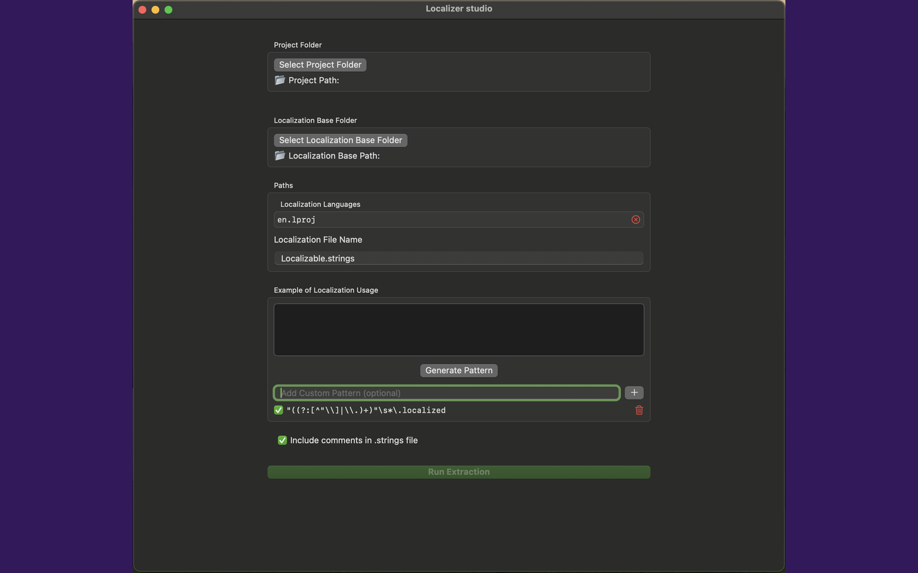The image size is (918, 573).
Task: Click the Run Extraction button
Action: 459,472
